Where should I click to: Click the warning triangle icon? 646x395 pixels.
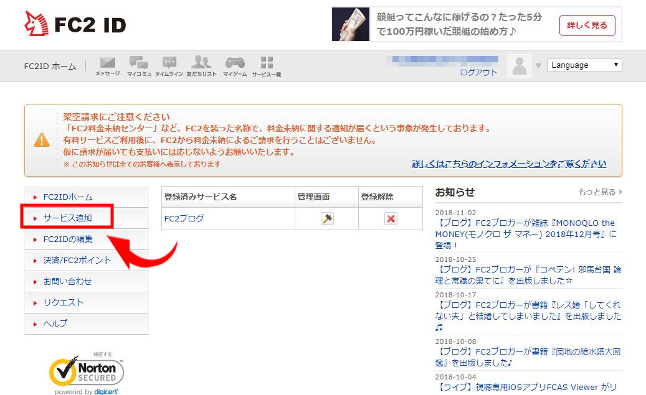[42, 140]
